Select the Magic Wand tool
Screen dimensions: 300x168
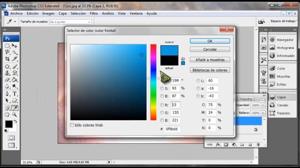[15, 52]
